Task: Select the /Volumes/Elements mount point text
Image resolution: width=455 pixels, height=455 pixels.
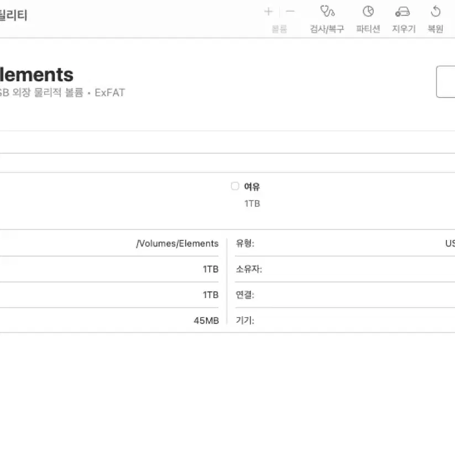Action: (177, 243)
